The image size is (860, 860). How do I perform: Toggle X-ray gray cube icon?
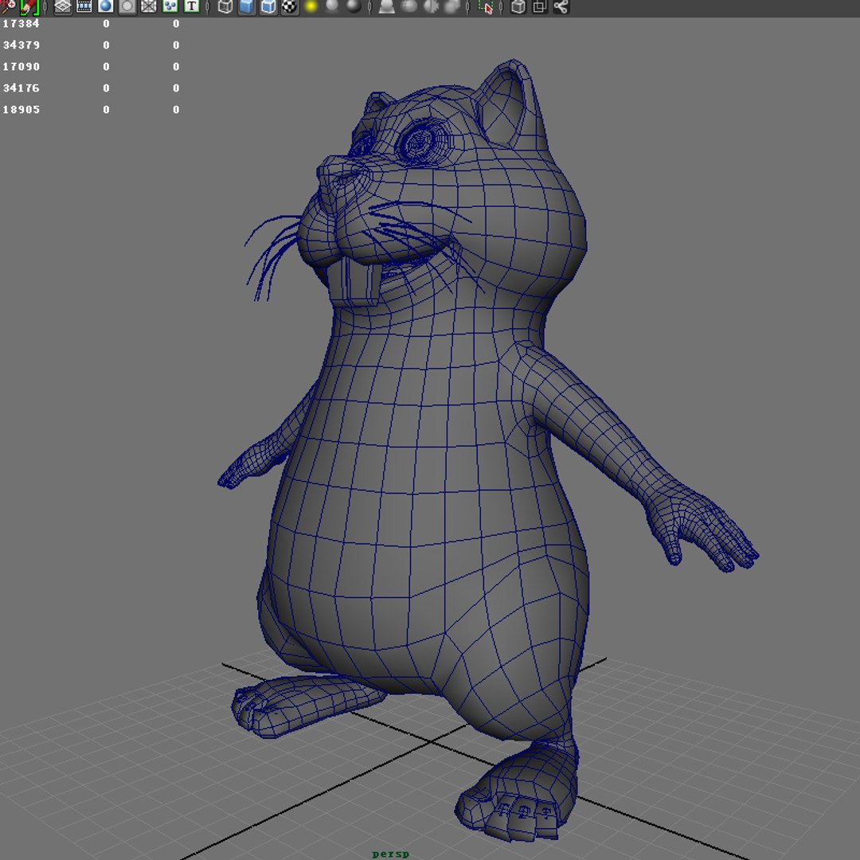(518, 6)
